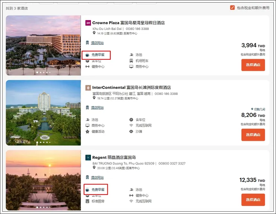
Task: Click 沙滩 amenity label
Action: [139, 131]
